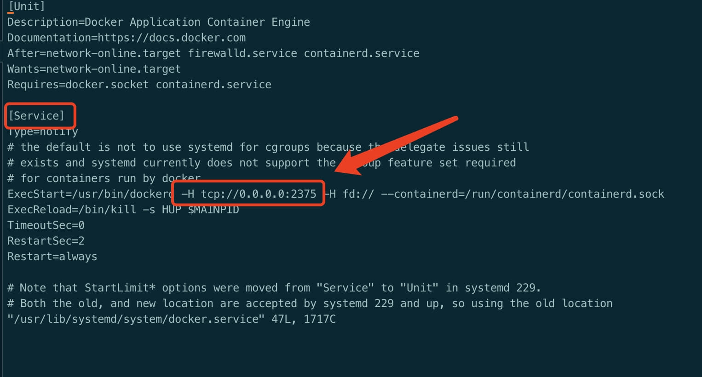Click the Description=Docker Application Container Engine line
This screenshot has width=702, height=377.
158,22
